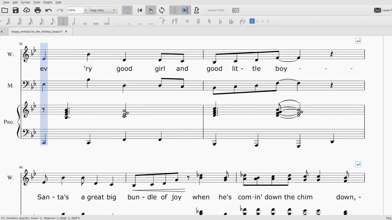Open the Add menu
The width and height of the screenshot is (392, 220).
tap(15, 2)
